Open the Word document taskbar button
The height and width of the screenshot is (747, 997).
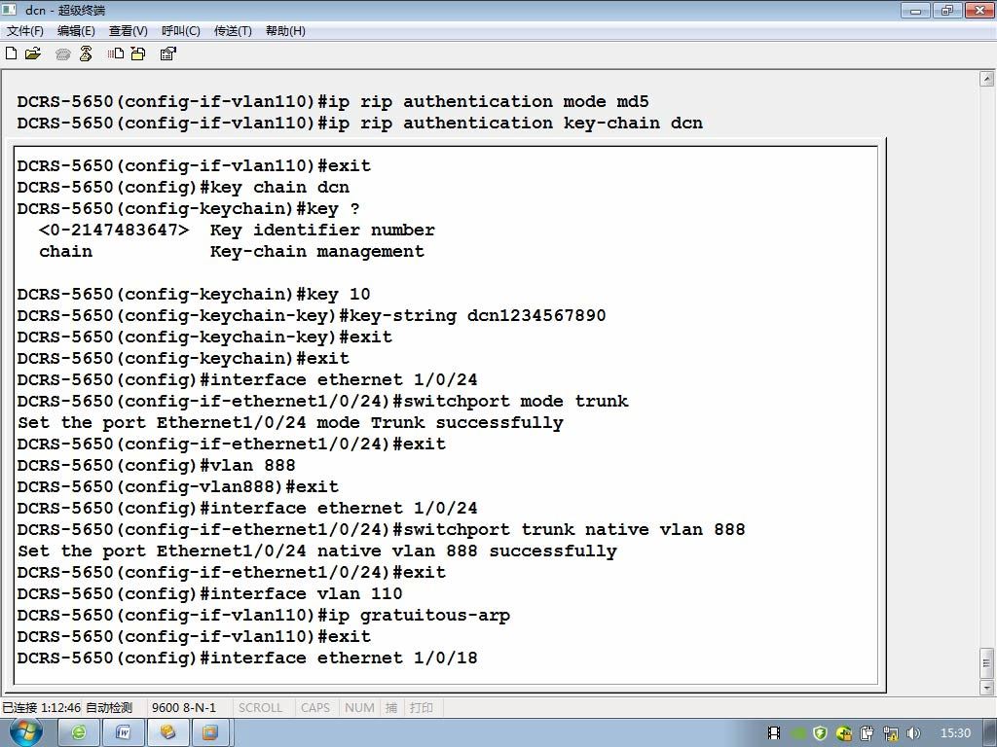click(124, 732)
